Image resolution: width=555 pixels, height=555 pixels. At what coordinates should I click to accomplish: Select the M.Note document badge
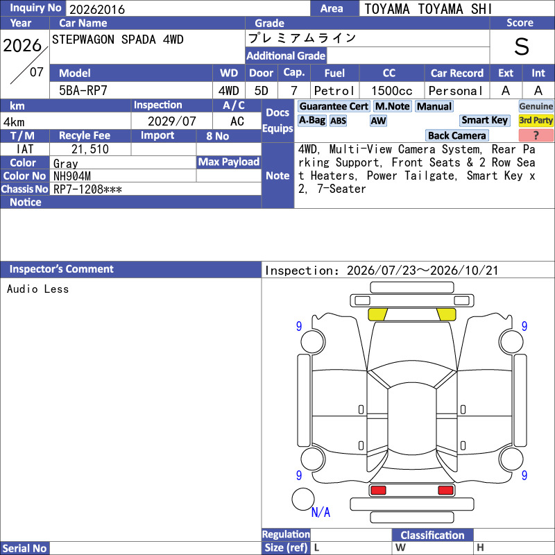coord(392,106)
